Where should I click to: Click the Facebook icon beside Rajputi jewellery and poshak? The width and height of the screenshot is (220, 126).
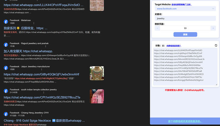pos(6,45)
